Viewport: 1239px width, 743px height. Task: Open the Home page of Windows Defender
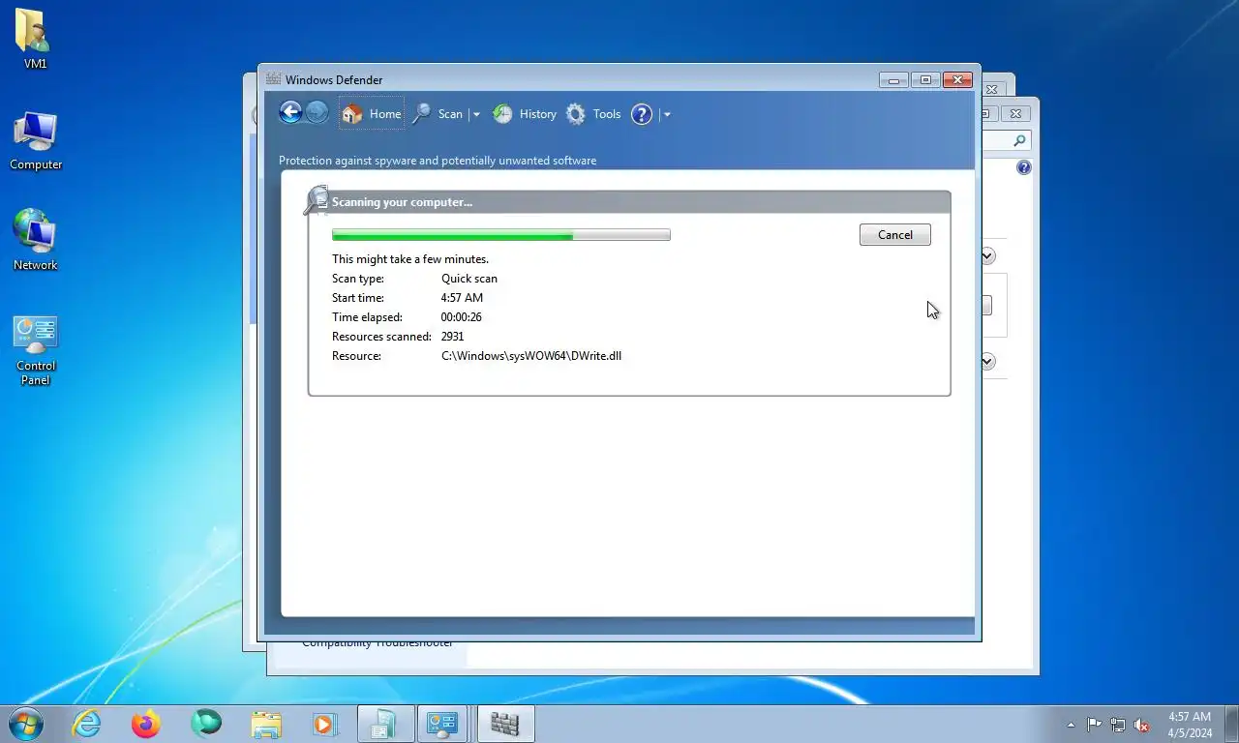coord(372,113)
